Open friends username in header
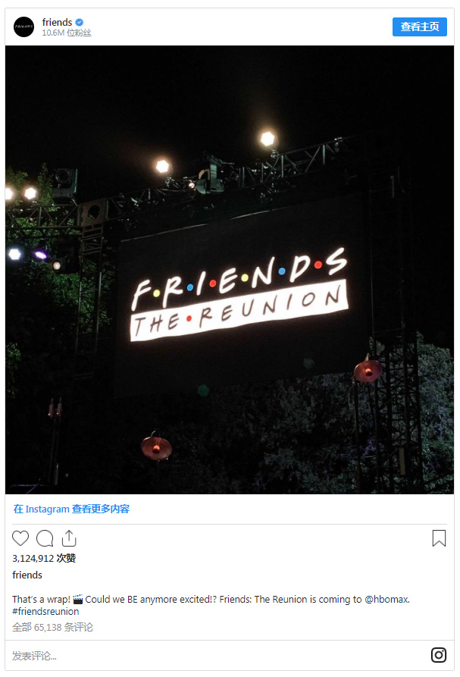Viewport: 460px width, 677px height. pos(57,22)
